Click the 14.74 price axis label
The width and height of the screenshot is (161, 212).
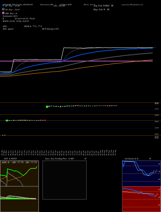157,109
